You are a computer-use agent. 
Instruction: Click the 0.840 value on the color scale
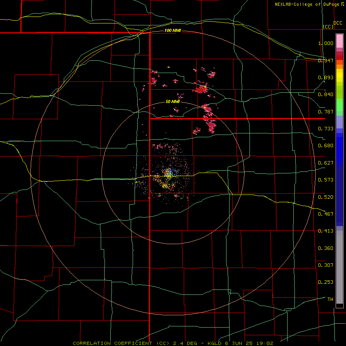tap(326, 95)
